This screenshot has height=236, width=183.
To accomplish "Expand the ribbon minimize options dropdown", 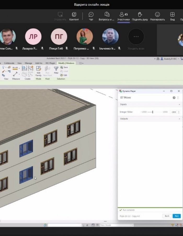I will 81,63.
